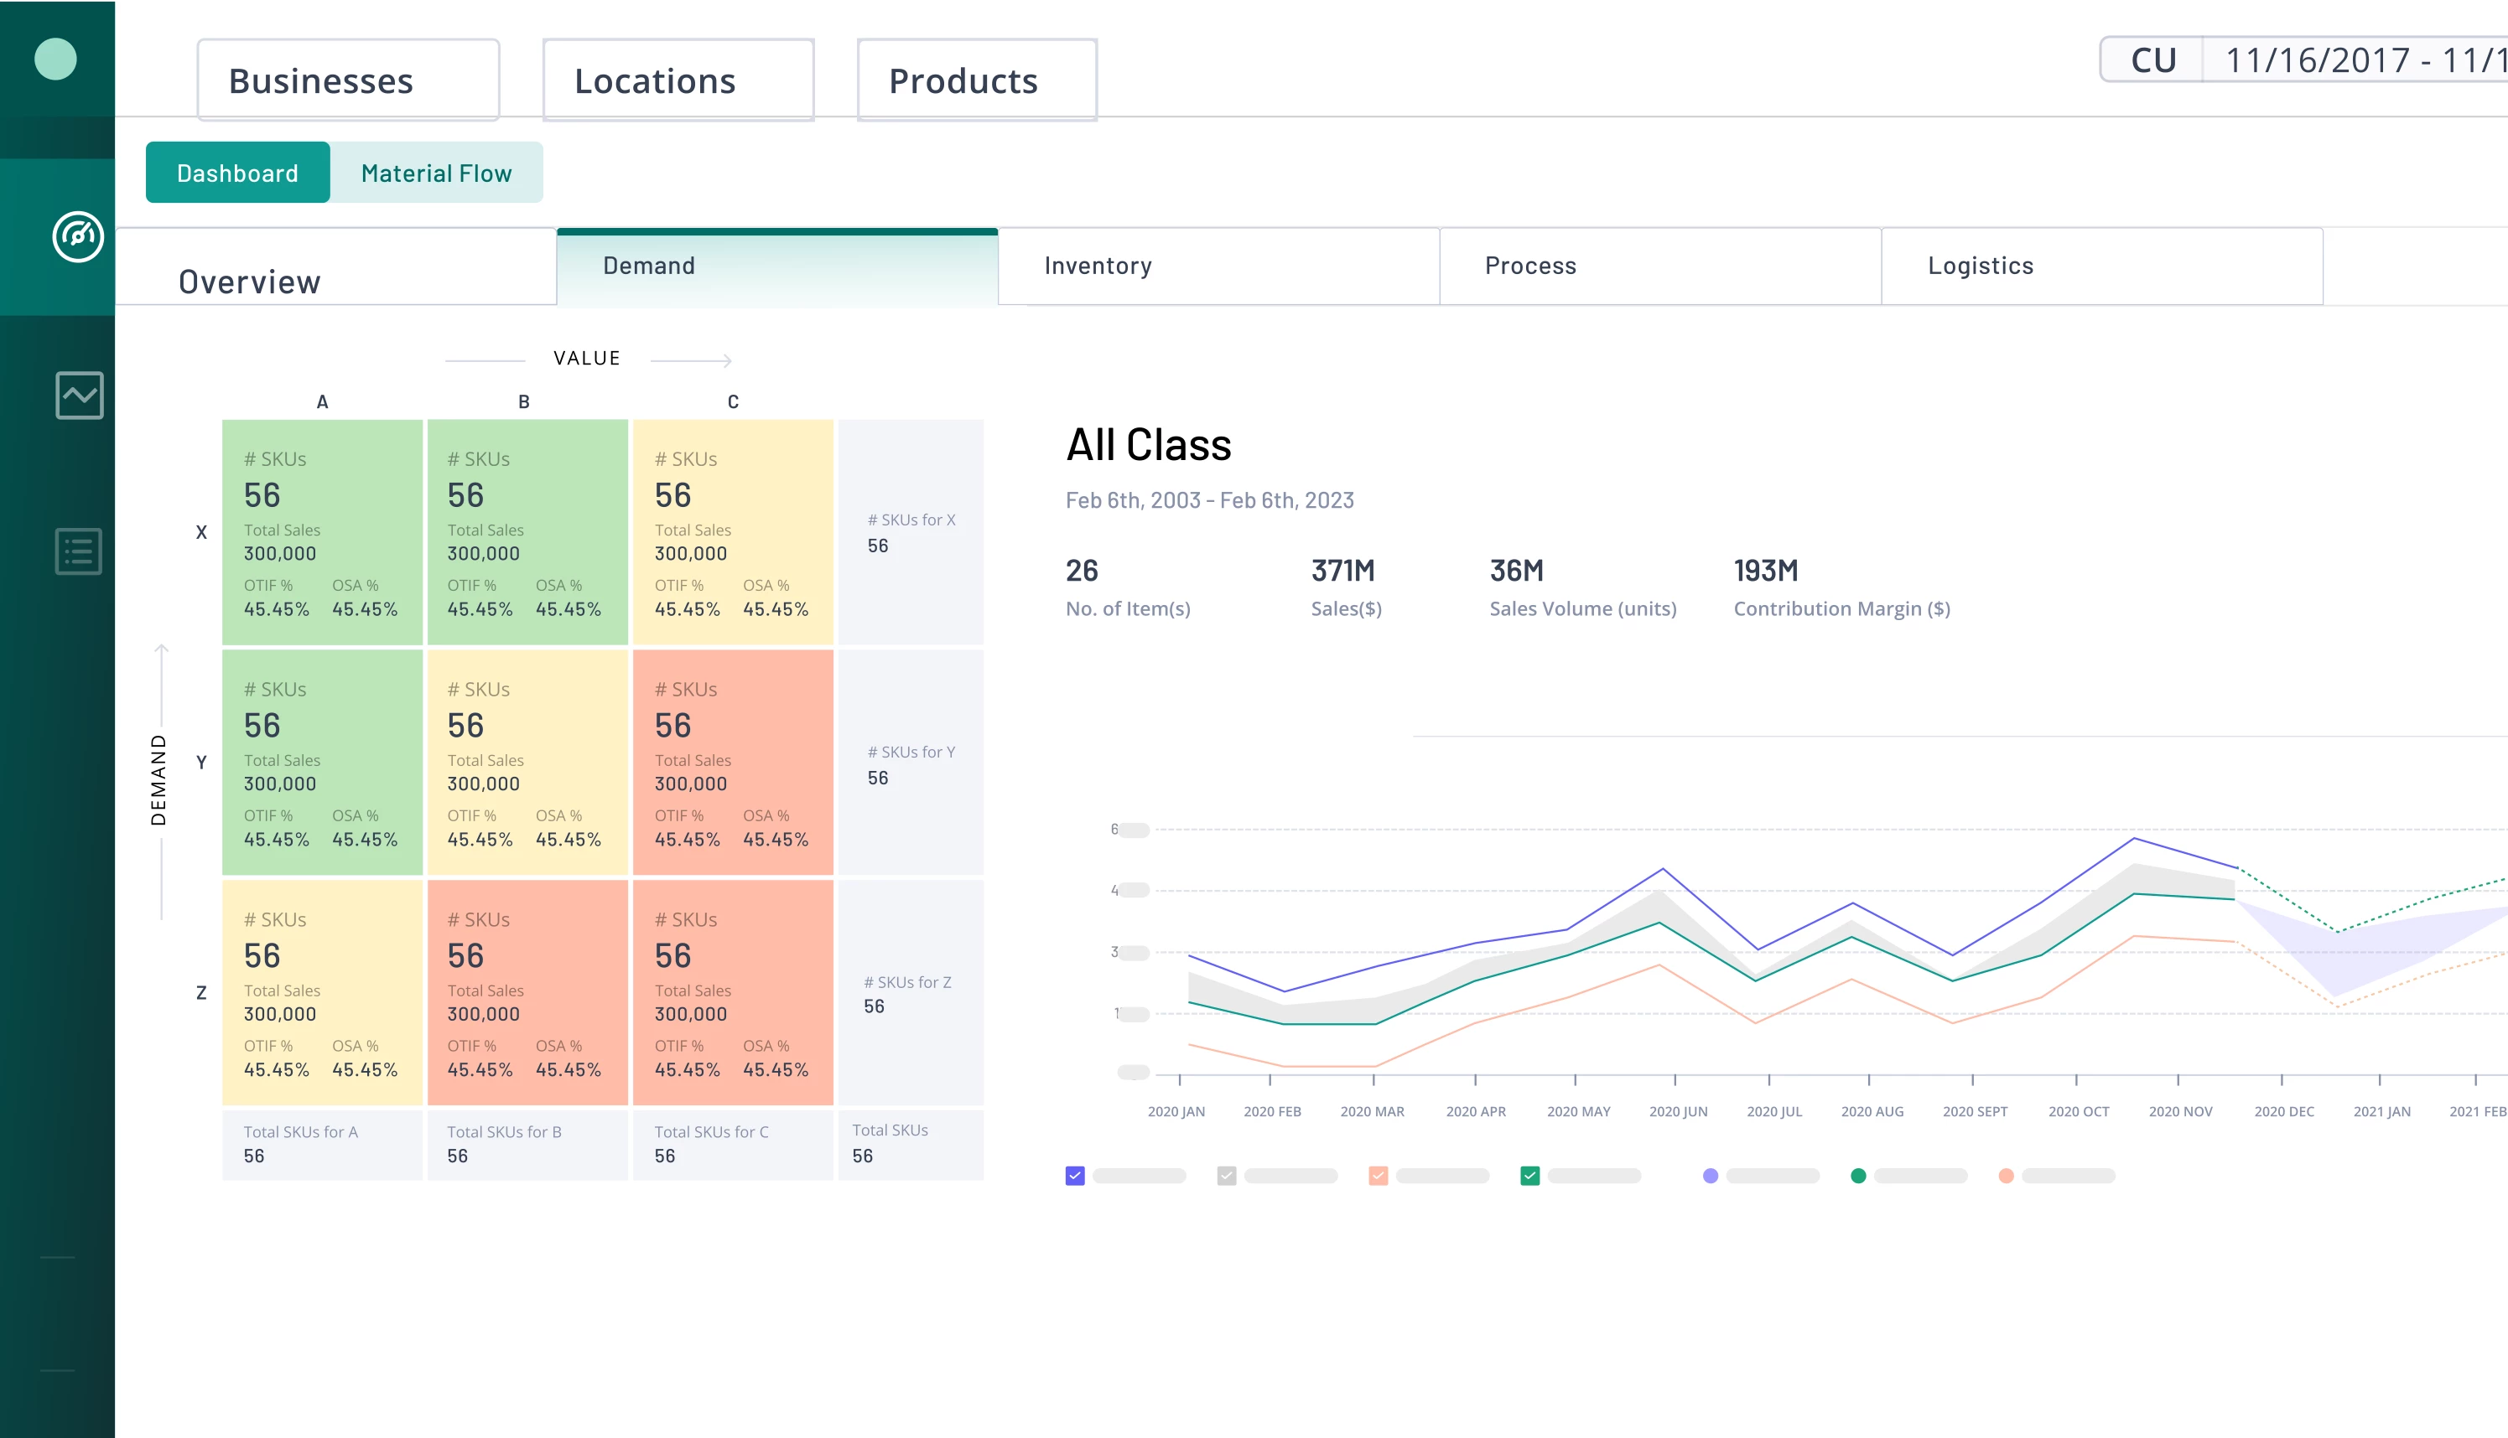Screen dimensions: 2508x1438
Task: Click the dashboard gauge icon in sidebar
Action: coord(78,237)
